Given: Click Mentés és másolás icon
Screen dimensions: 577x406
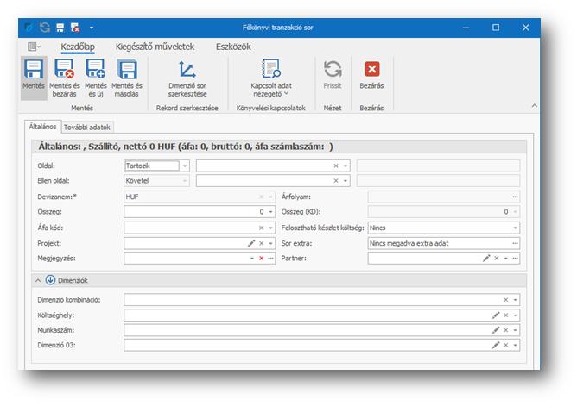Looking at the screenshot, I should coord(127,71).
